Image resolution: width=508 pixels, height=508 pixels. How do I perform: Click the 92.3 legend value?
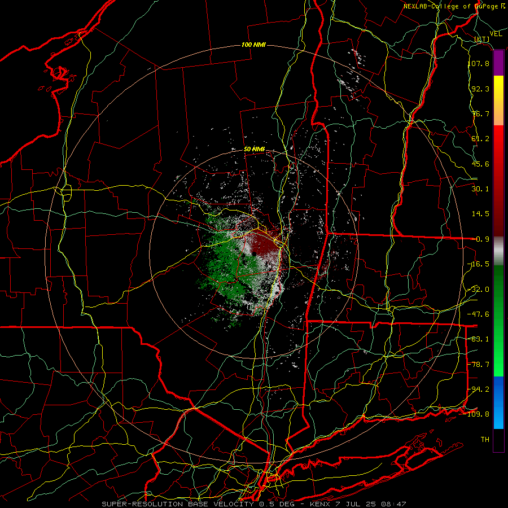click(x=480, y=89)
